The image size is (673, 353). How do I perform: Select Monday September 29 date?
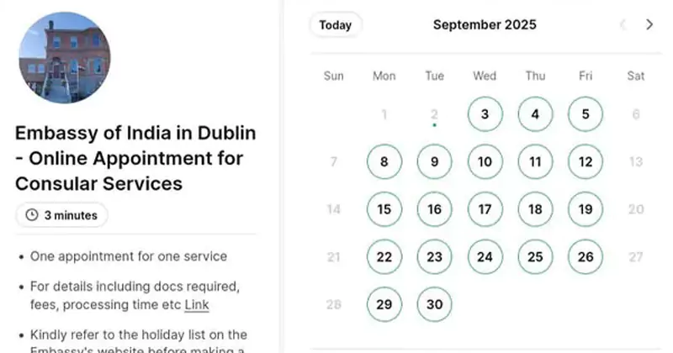point(384,304)
